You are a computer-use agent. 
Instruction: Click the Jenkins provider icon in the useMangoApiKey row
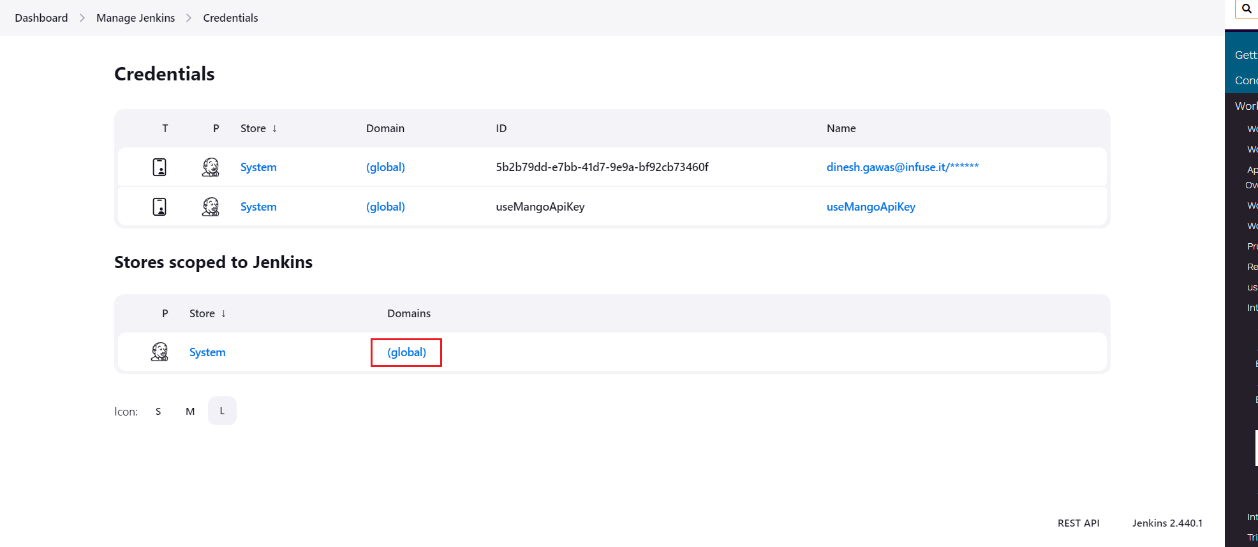(x=211, y=207)
